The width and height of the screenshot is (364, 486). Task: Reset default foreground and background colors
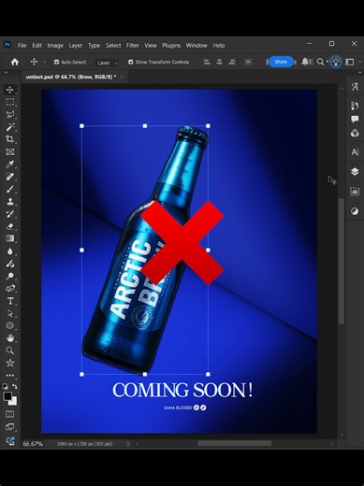coord(5,387)
